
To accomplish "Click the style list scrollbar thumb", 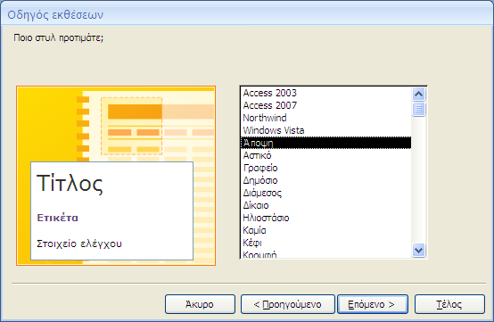I will (x=418, y=109).
